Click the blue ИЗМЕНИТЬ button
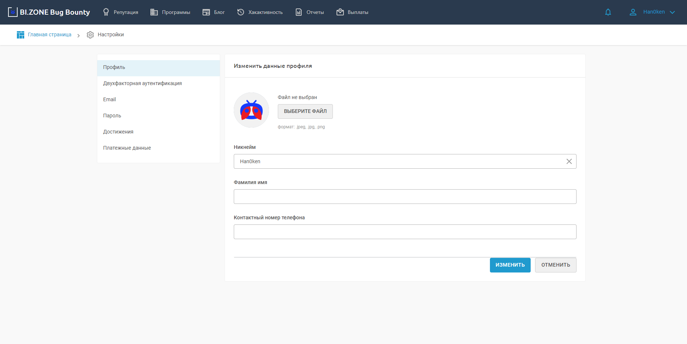The width and height of the screenshot is (687, 344). click(510, 265)
